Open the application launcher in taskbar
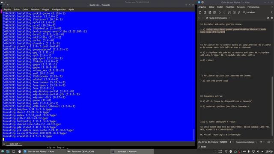This screenshot has height=154, width=274. (3, 151)
